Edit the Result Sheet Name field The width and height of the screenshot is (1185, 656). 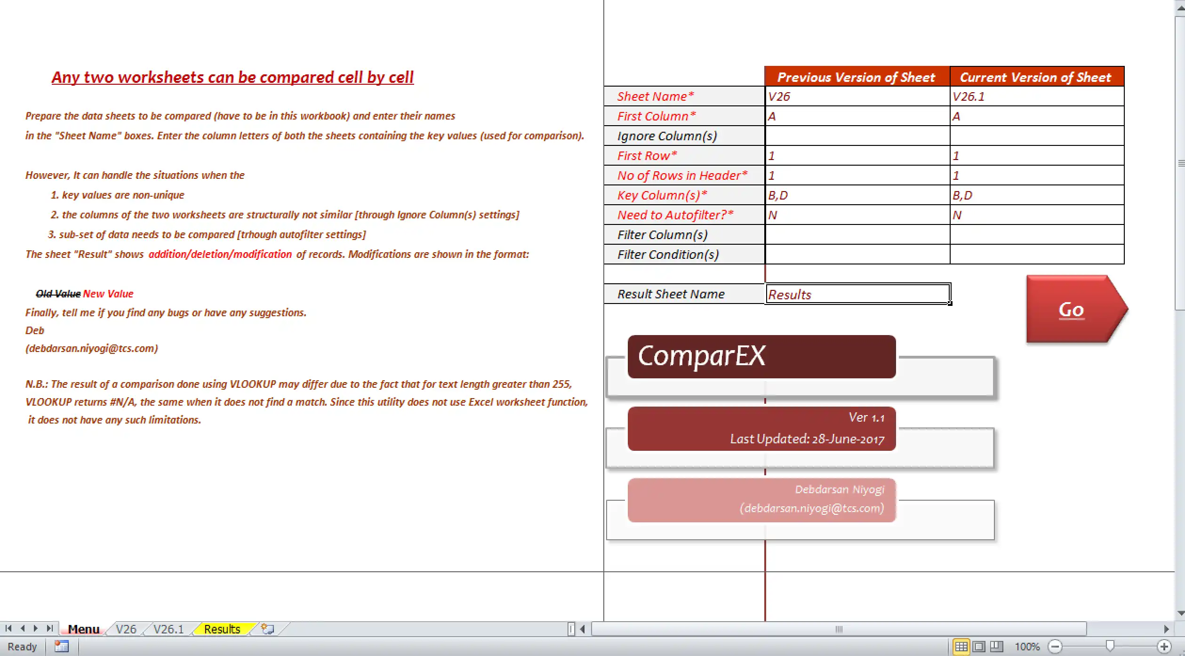click(x=858, y=294)
